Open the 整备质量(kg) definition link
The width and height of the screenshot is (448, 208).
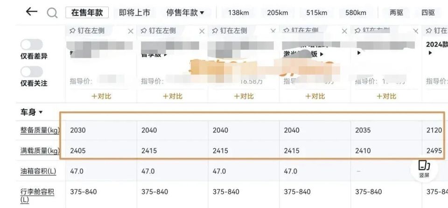tap(40, 130)
